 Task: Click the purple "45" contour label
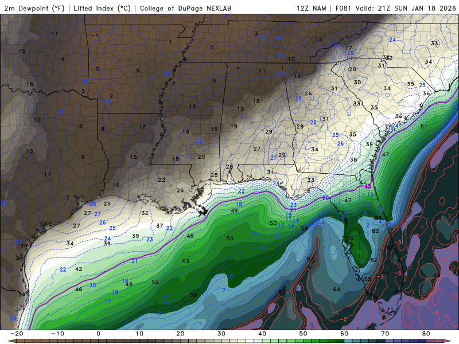point(368,186)
